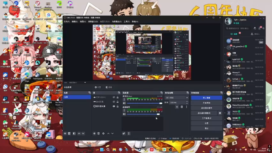Click the 退出 button in Controls dock
272x153 pixels.
[x=206, y=129]
